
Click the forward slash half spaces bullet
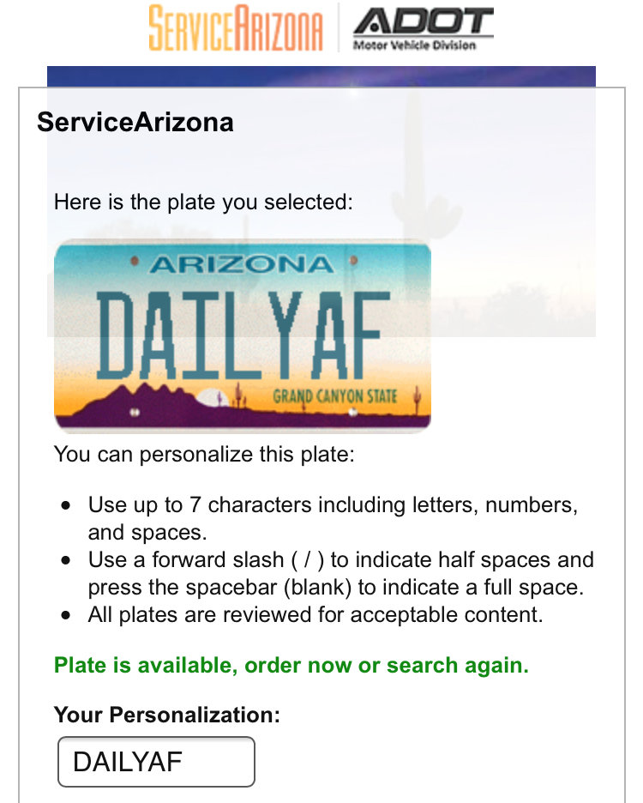[x=341, y=573]
